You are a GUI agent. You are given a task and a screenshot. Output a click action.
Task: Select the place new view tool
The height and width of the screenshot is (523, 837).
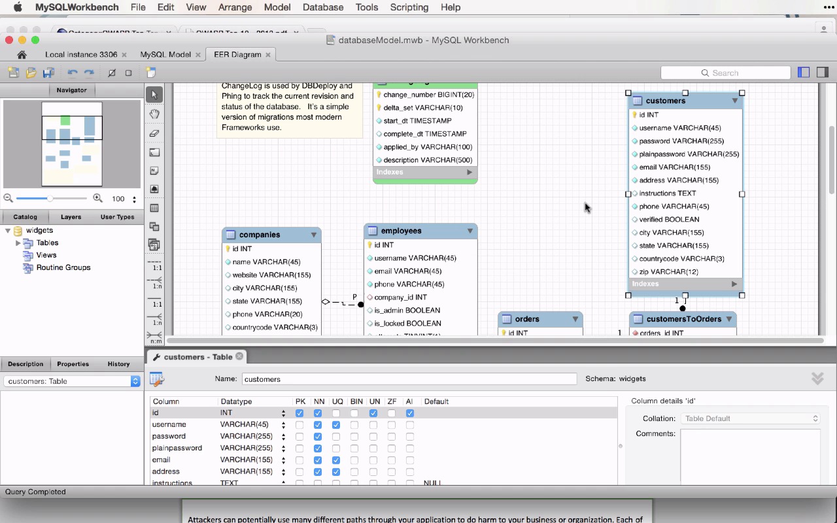click(154, 227)
